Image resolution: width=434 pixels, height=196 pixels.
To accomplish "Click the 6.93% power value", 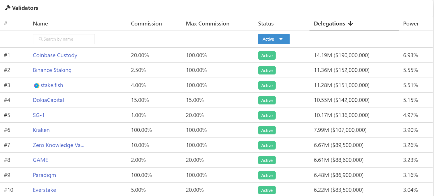I will click(410, 55).
